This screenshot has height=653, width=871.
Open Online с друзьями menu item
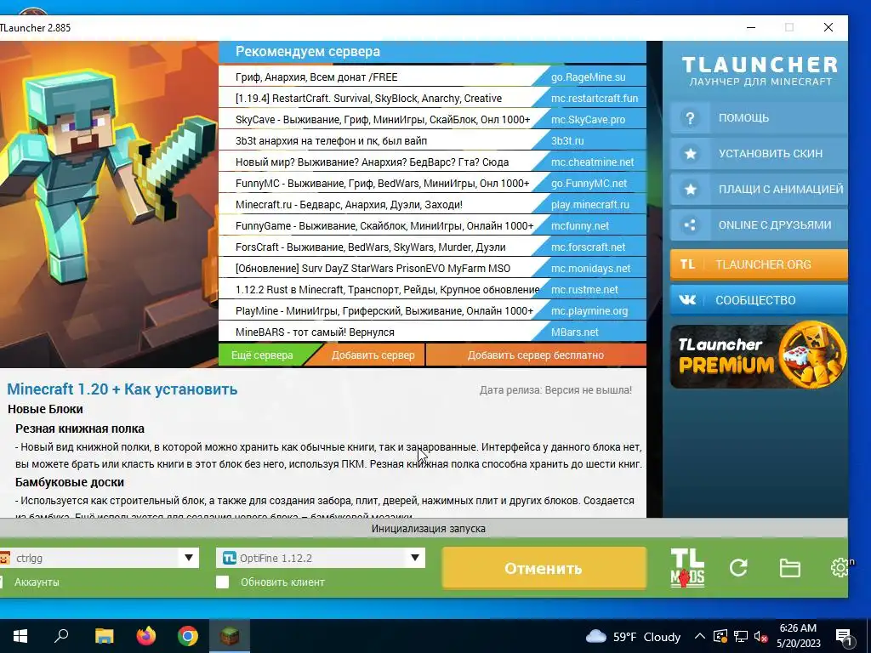click(x=759, y=224)
